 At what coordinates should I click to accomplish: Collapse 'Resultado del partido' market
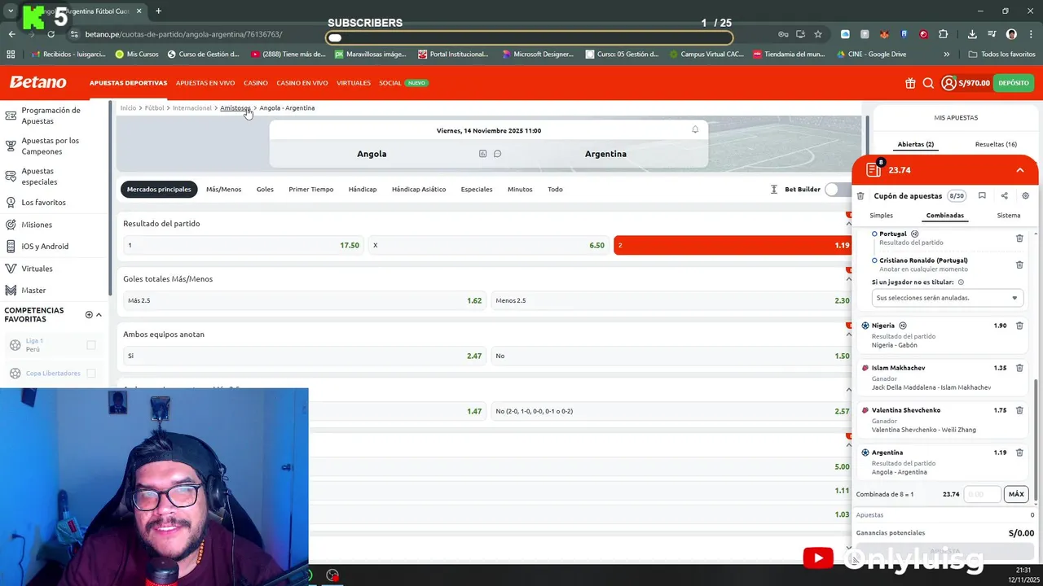[x=848, y=224]
